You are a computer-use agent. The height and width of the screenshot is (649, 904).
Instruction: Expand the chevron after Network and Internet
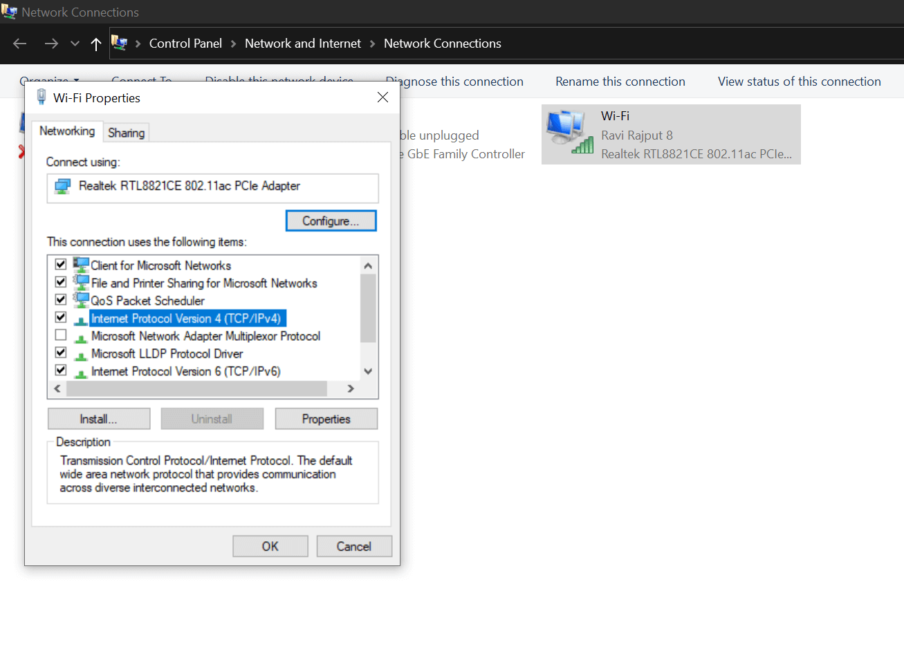373,44
